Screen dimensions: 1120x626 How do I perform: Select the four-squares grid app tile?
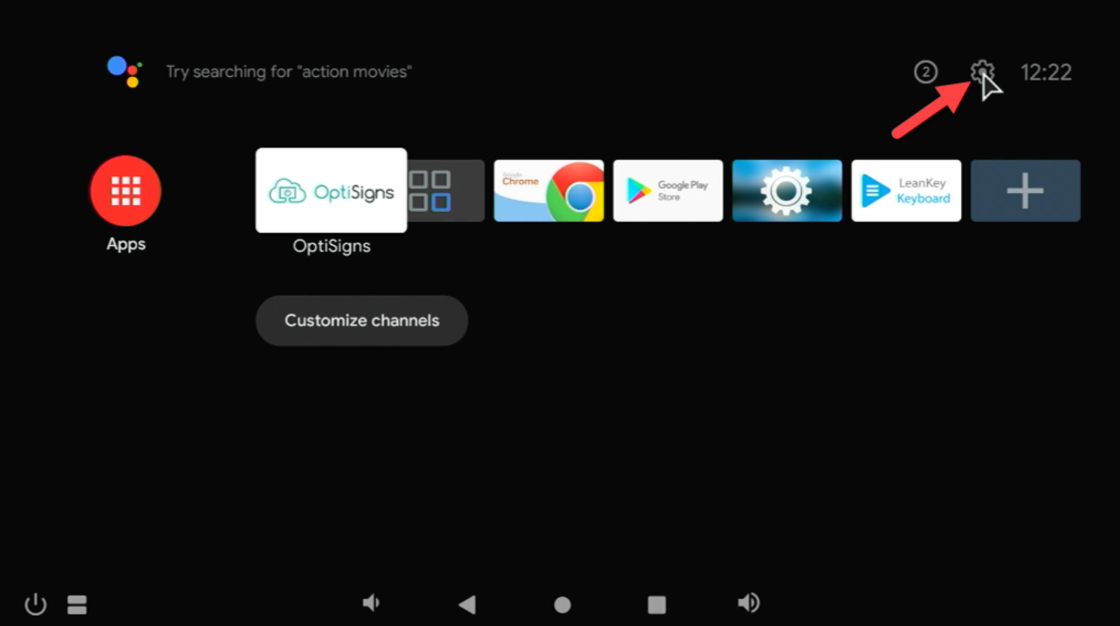(x=445, y=191)
